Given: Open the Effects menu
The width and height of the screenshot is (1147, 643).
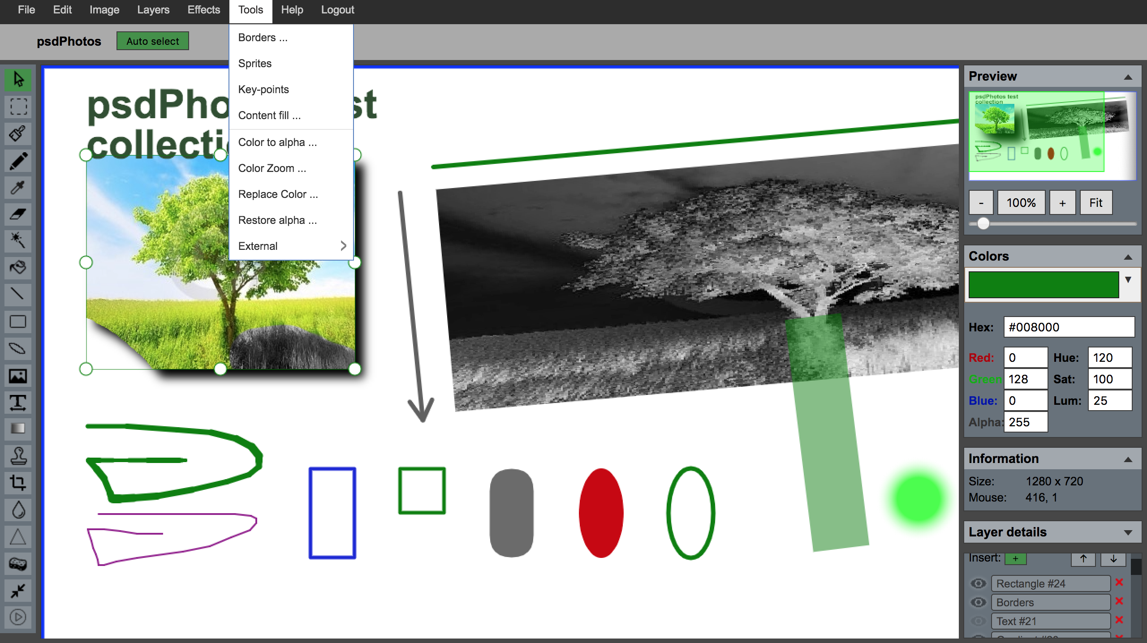Looking at the screenshot, I should point(203,10).
